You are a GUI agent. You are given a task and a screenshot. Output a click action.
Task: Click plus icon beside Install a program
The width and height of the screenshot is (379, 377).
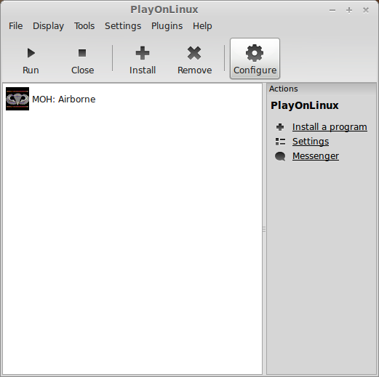coord(280,127)
